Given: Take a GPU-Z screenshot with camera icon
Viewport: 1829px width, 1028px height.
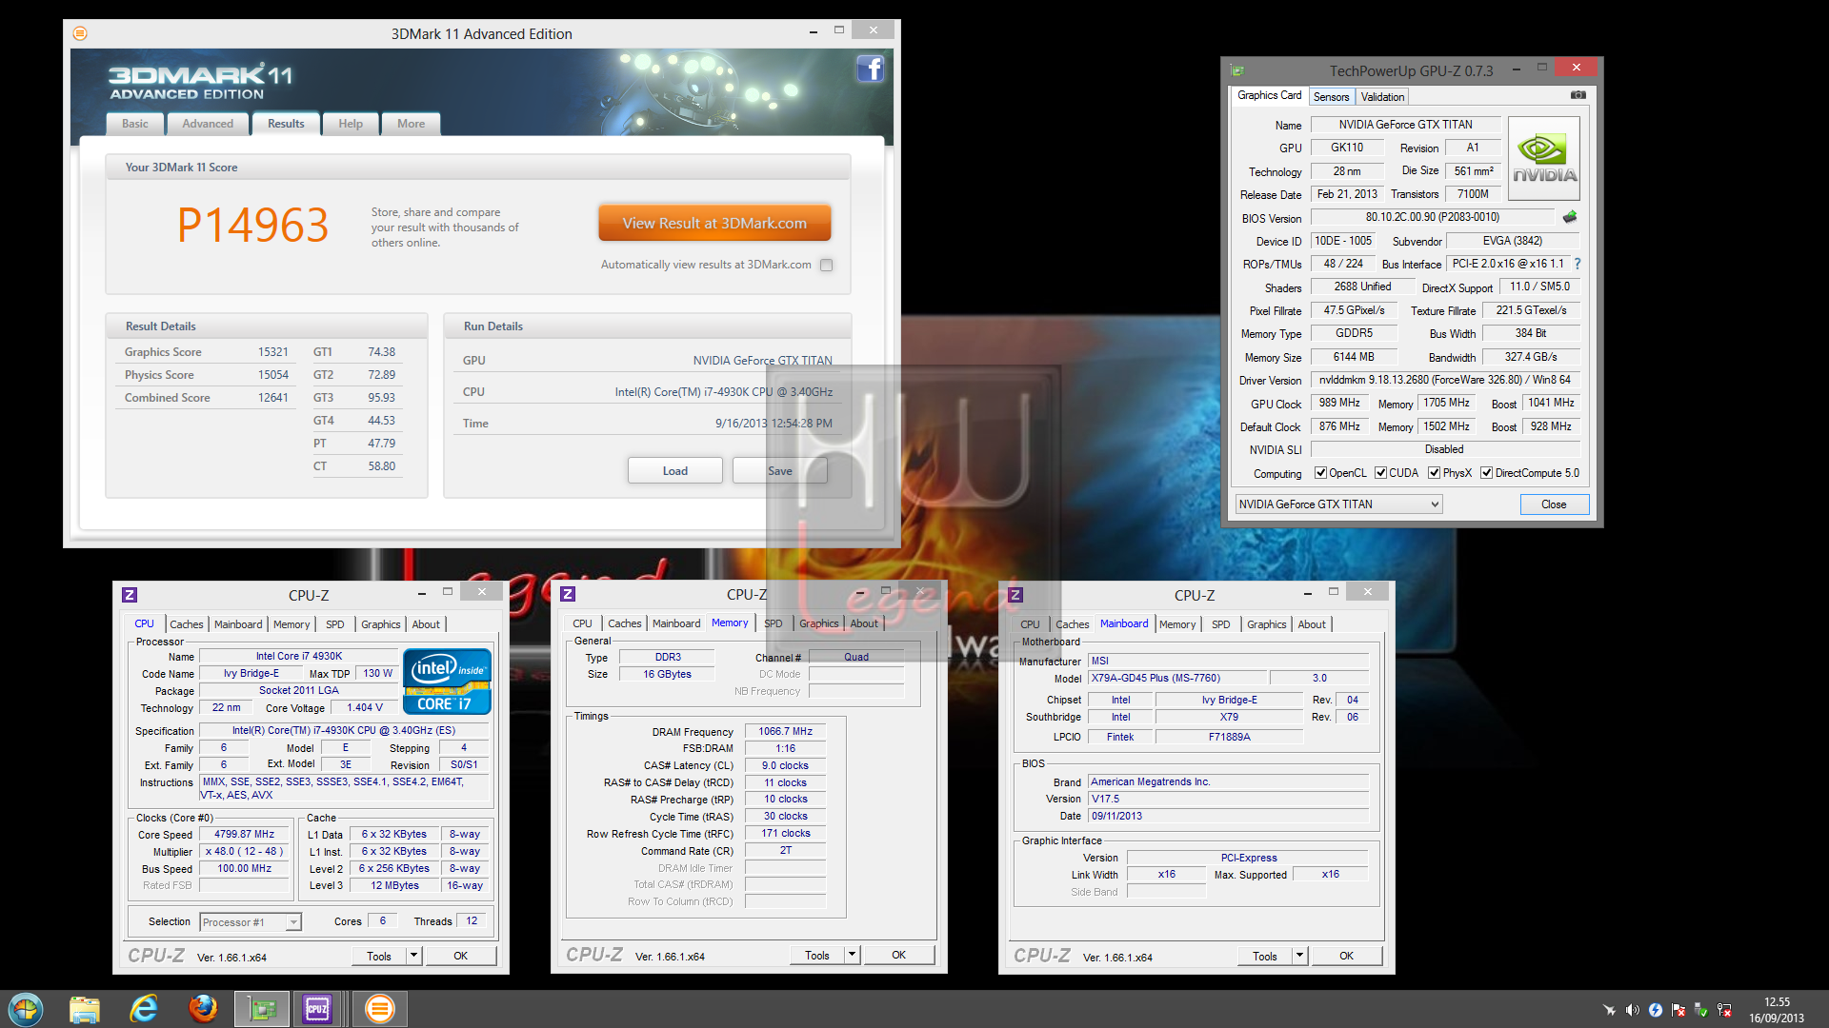Looking at the screenshot, I should click(x=1578, y=95).
